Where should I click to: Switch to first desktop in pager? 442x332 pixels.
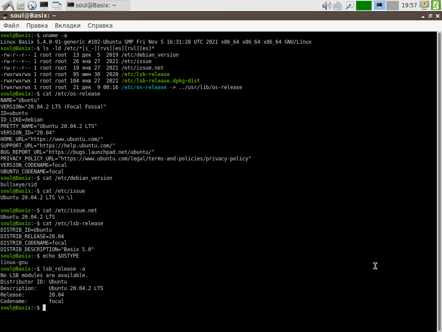(379, 6)
